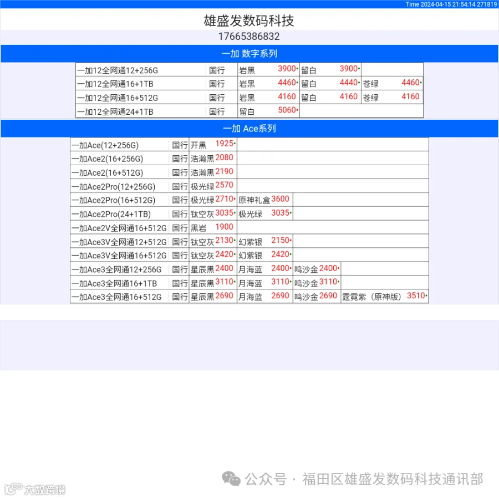Select model 一加Ace3V全网通16+512G
The width and height of the screenshot is (499, 499).
pyautogui.click(x=119, y=256)
